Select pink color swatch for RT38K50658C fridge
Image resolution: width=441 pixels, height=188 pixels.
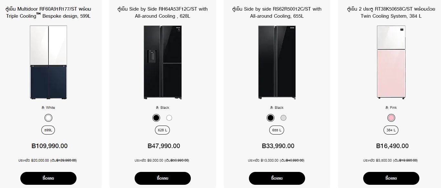[391, 118]
